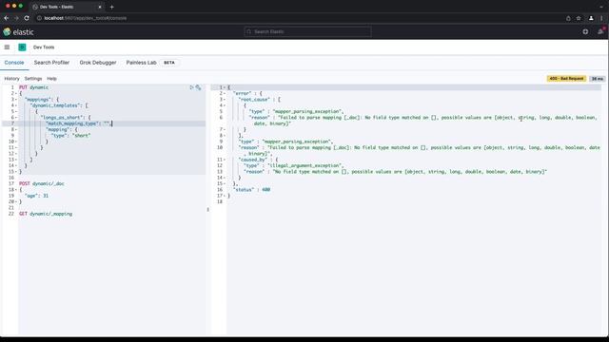Focus the Search Elastic input field

click(x=307, y=31)
